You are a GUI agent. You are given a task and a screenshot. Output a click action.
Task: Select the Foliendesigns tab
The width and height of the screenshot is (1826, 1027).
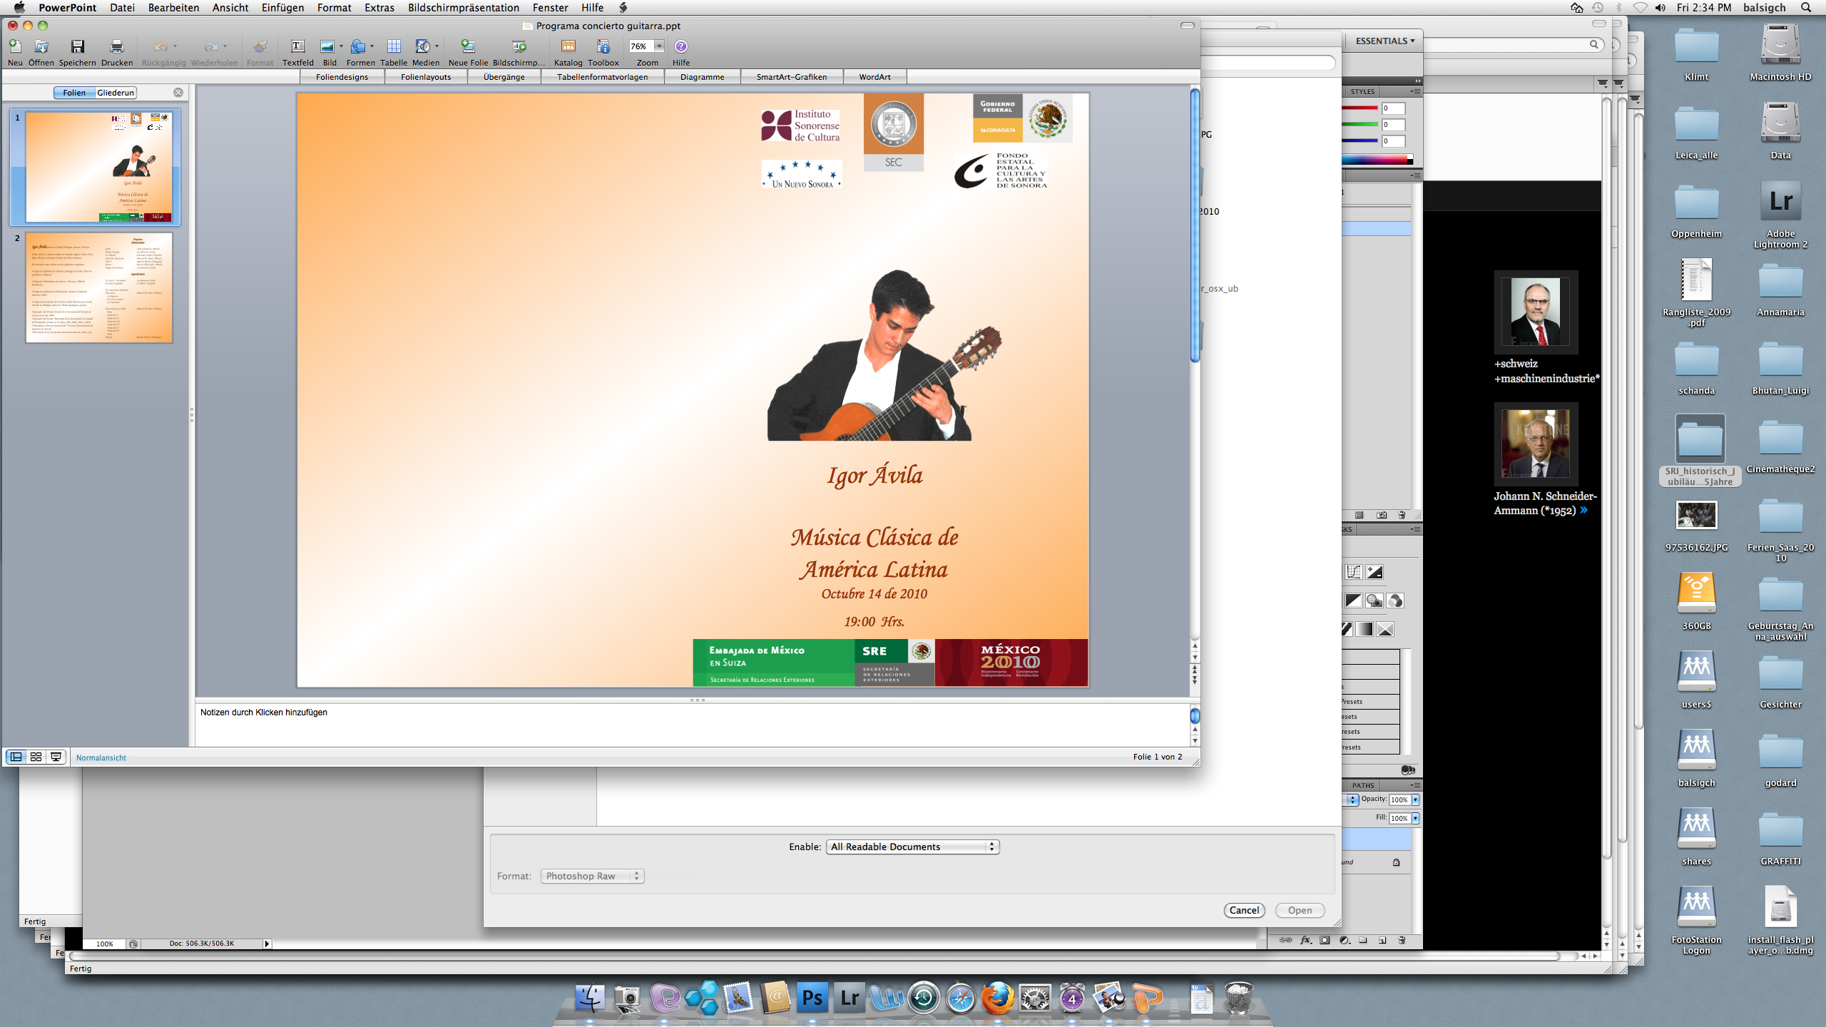[x=342, y=77]
